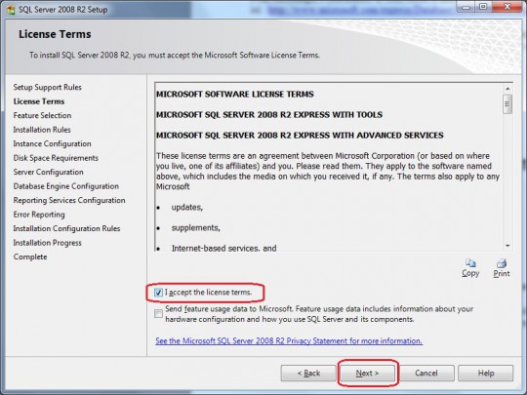
Task: Select License Terms step in sidebar
Action: [x=39, y=101]
